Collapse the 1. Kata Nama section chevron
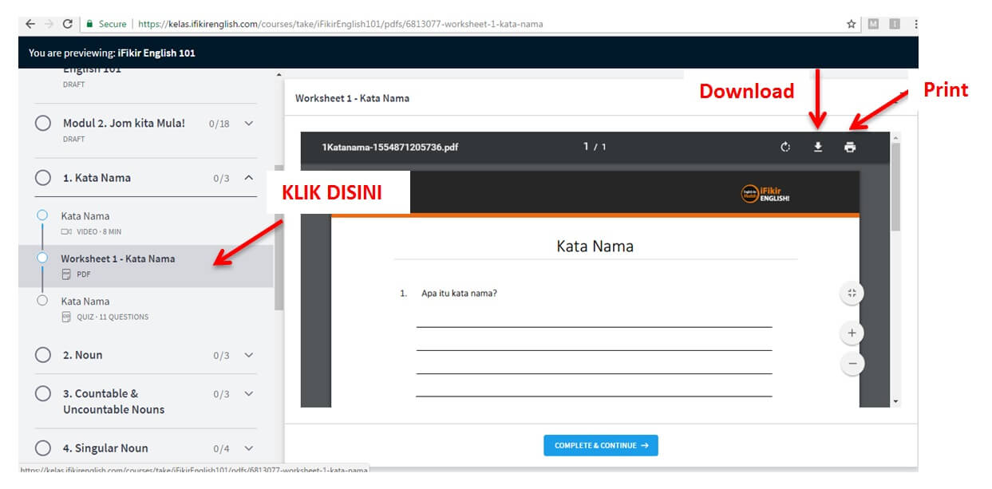Screen dimensions: 992x489 (x=249, y=178)
